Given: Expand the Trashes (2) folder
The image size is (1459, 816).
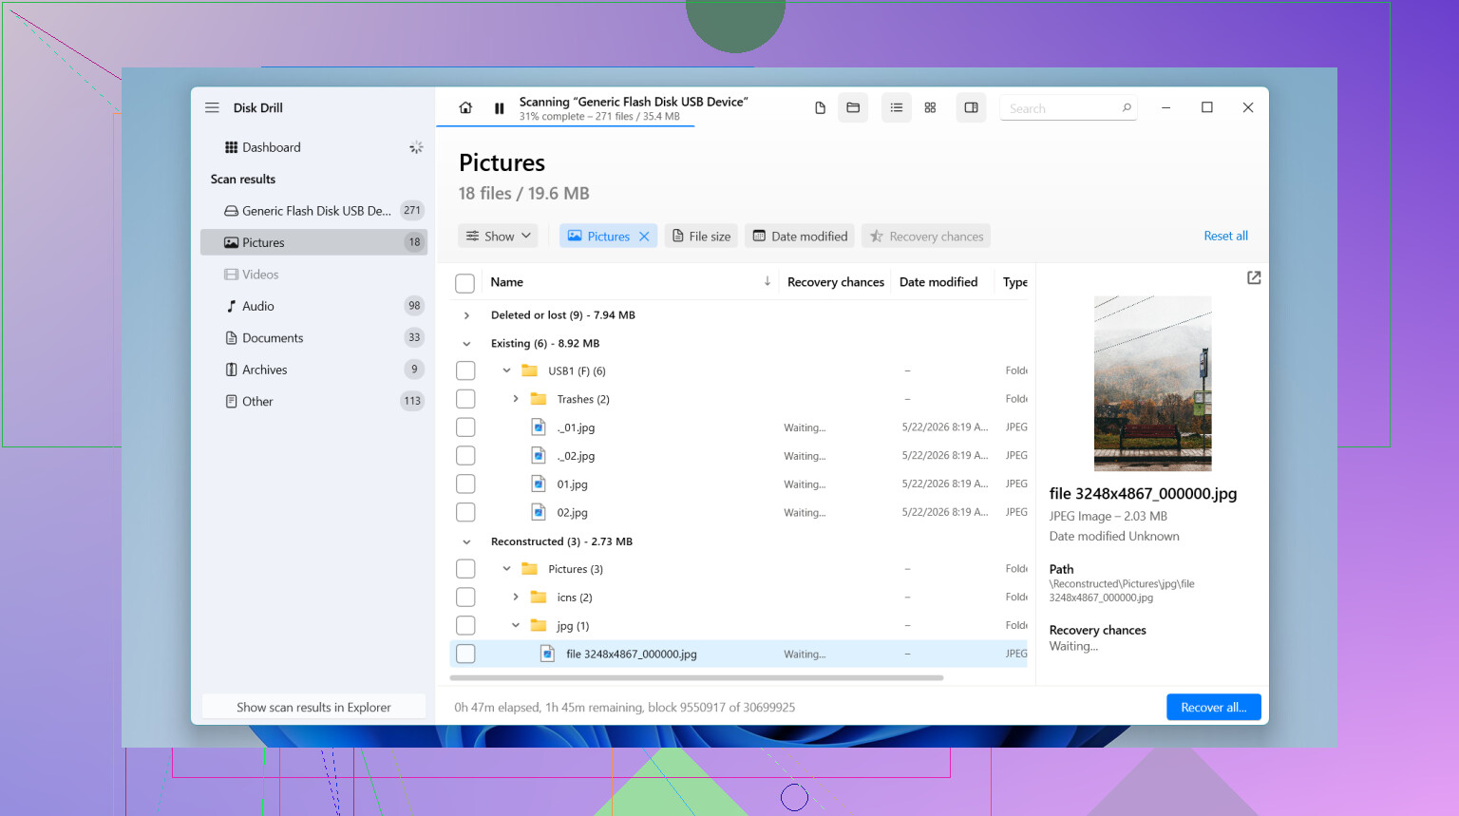Looking at the screenshot, I should 516,399.
